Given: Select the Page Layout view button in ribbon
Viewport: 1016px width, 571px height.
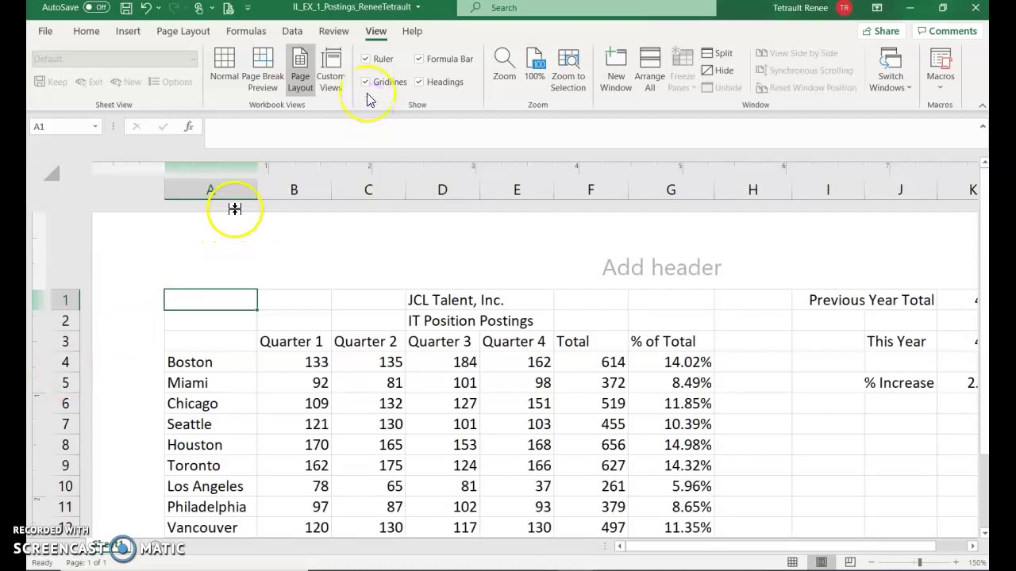Looking at the screenshot, I should (300, 71).
